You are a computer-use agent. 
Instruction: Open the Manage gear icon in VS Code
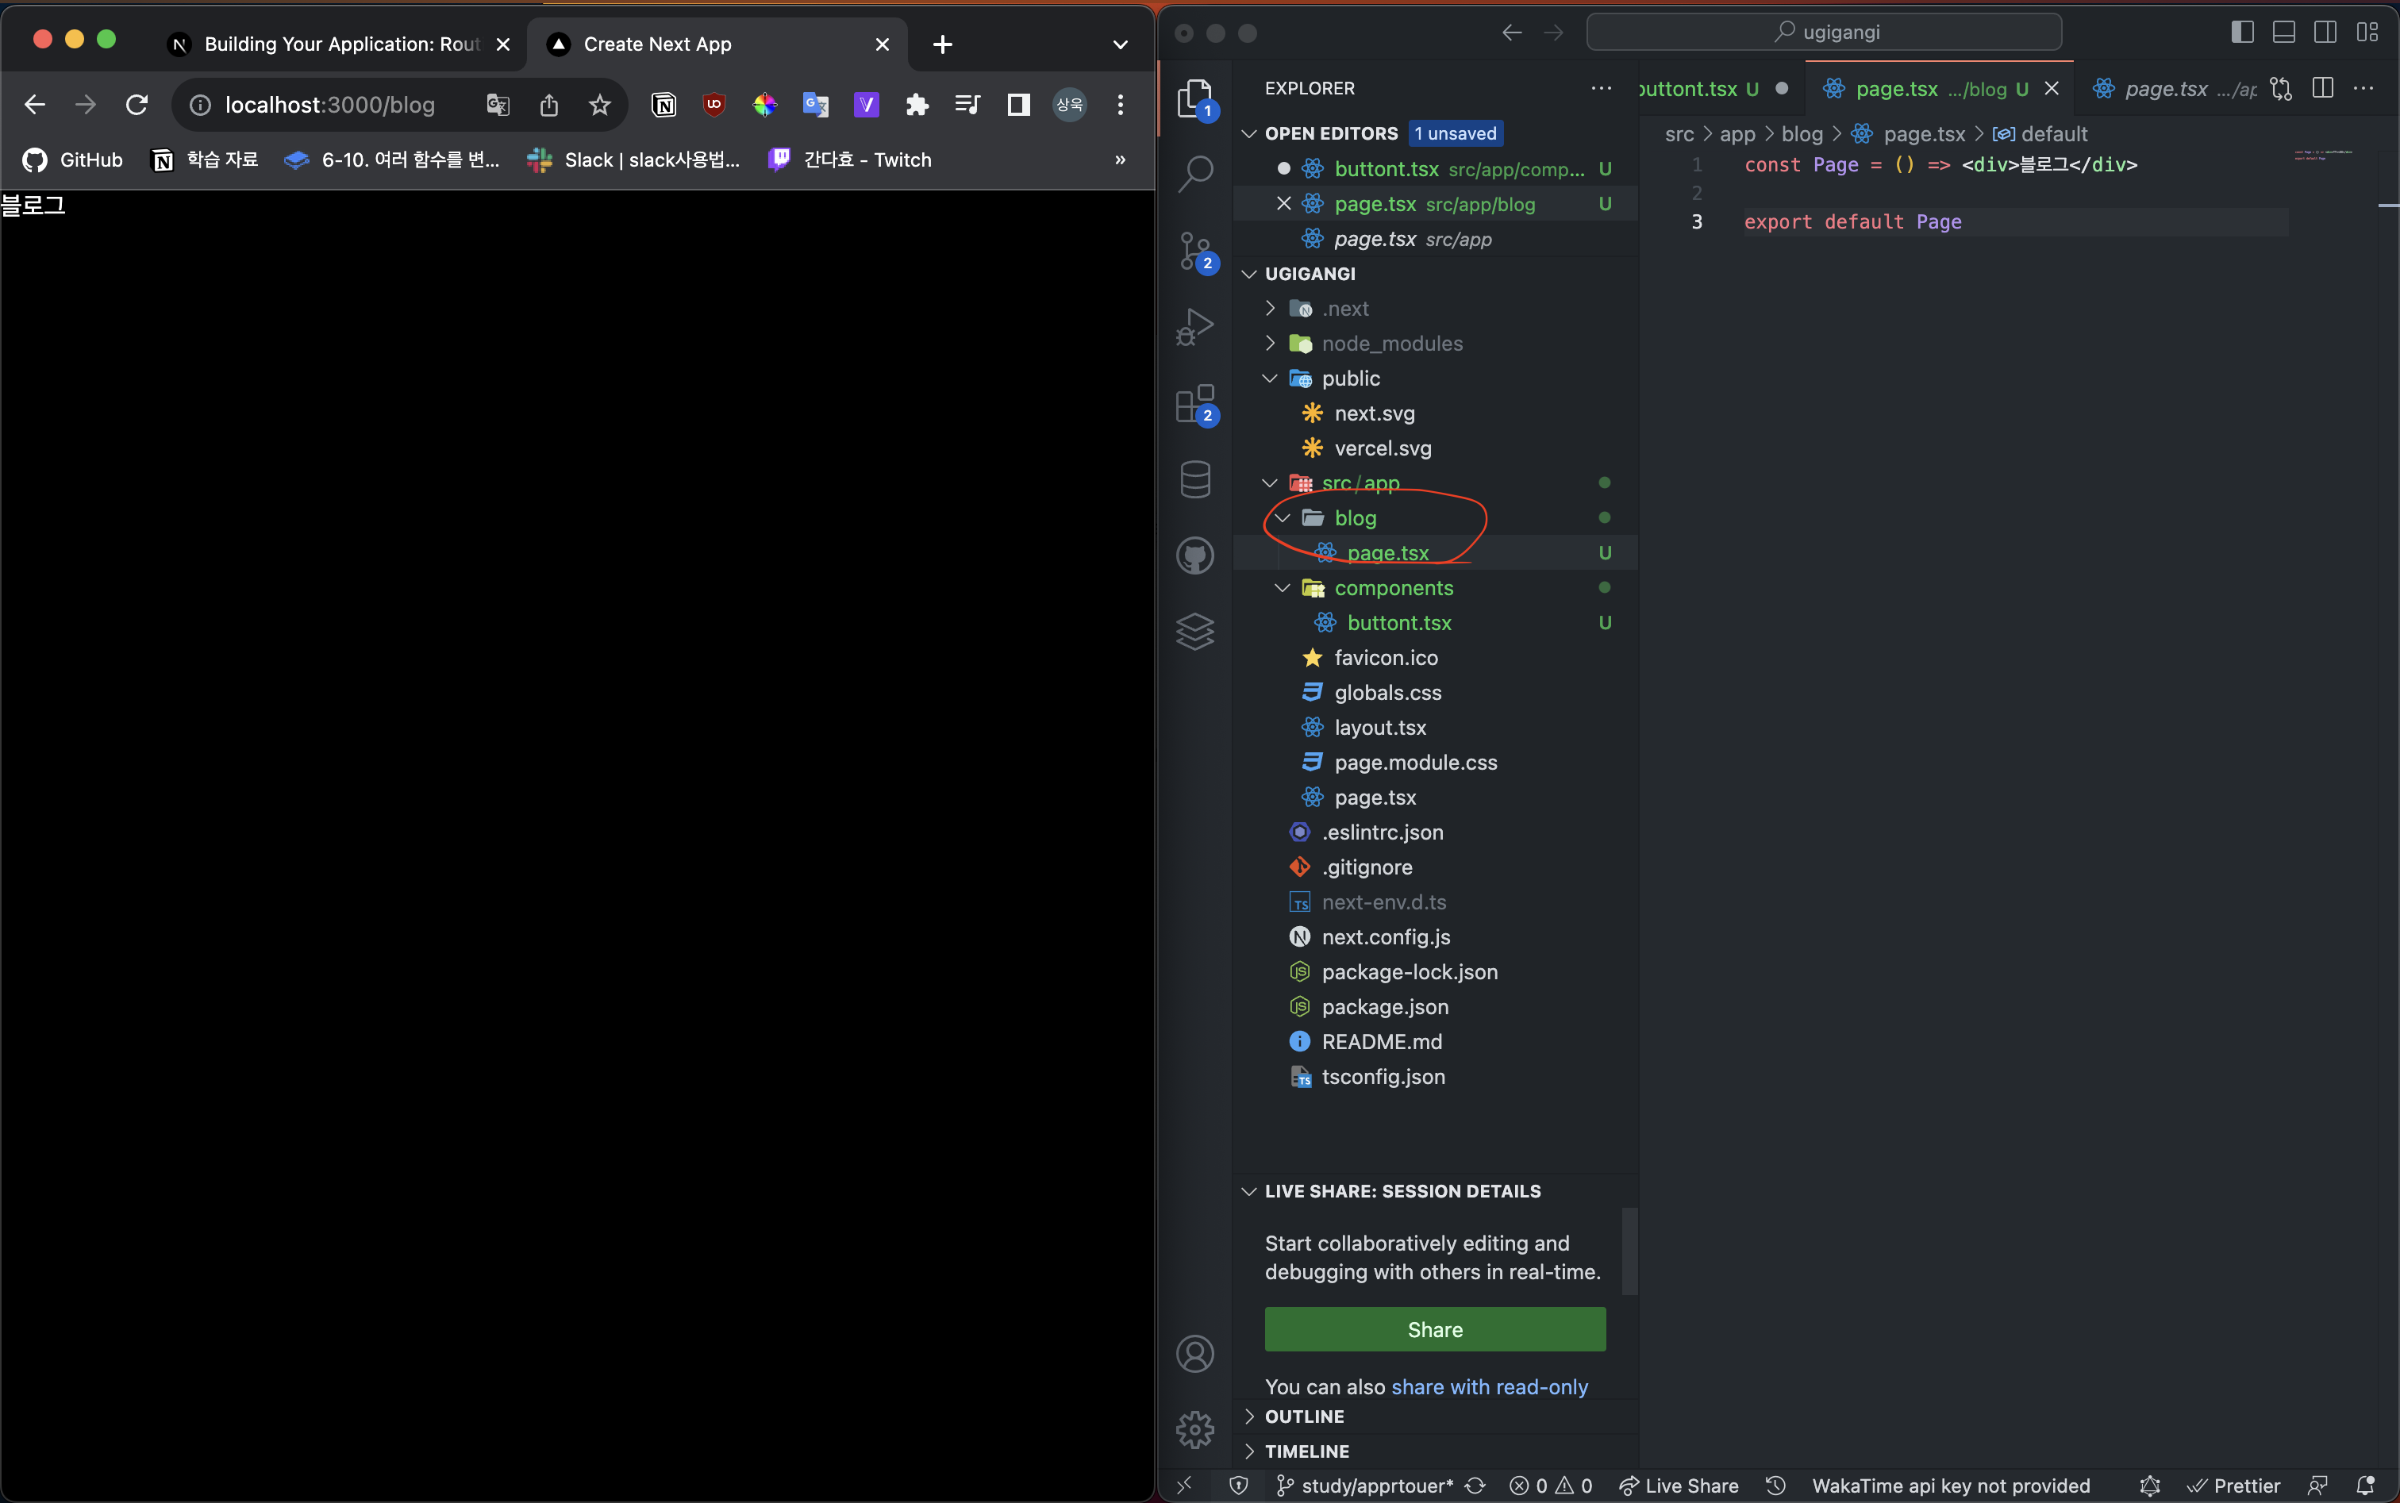pos(1195,1429)
